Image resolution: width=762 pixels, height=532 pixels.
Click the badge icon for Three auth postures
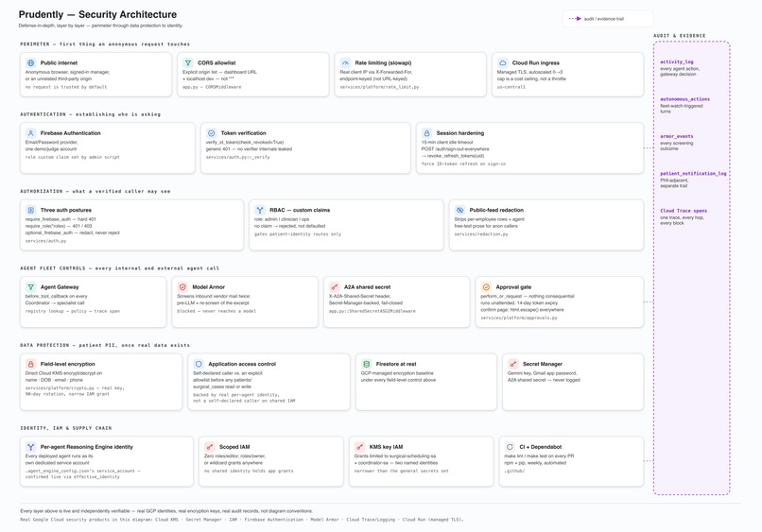[30, 210]
